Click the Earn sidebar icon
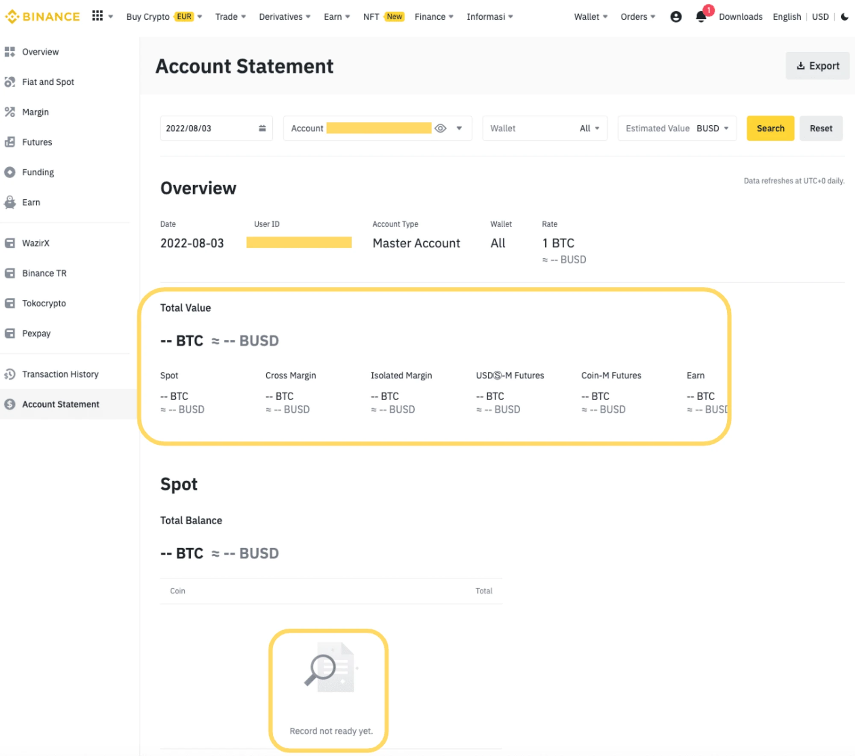 pos(10,202)
